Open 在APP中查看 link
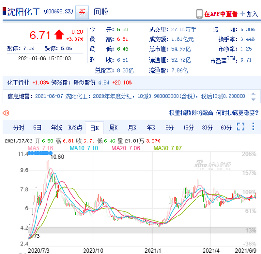This screenshot has height=254, width=261. click(x=221, y=14)
